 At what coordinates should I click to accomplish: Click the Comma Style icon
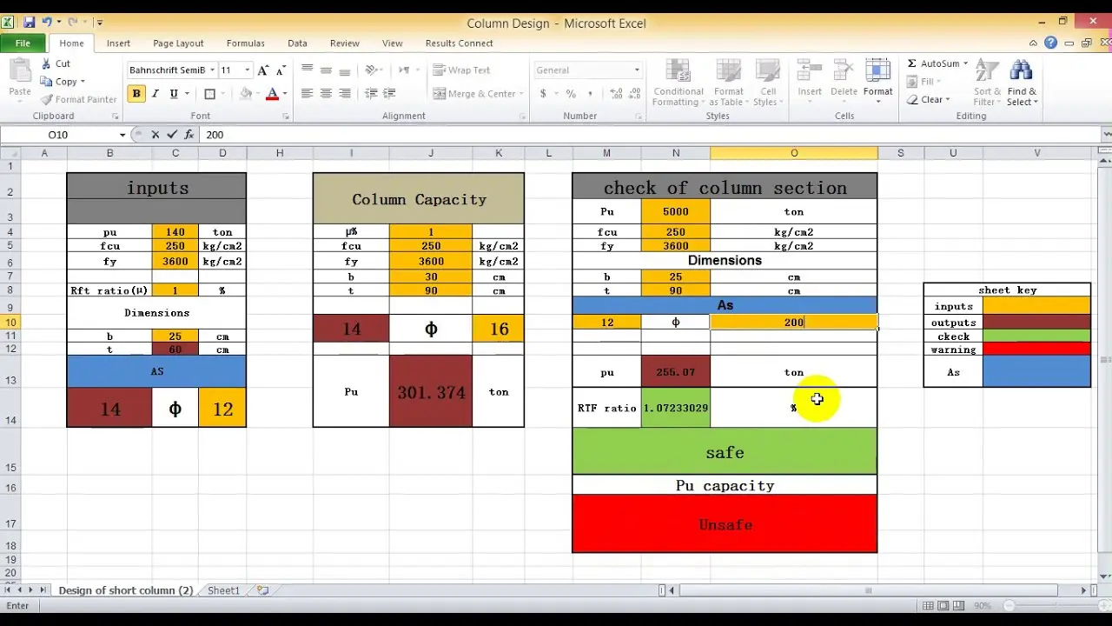(592, 94)
